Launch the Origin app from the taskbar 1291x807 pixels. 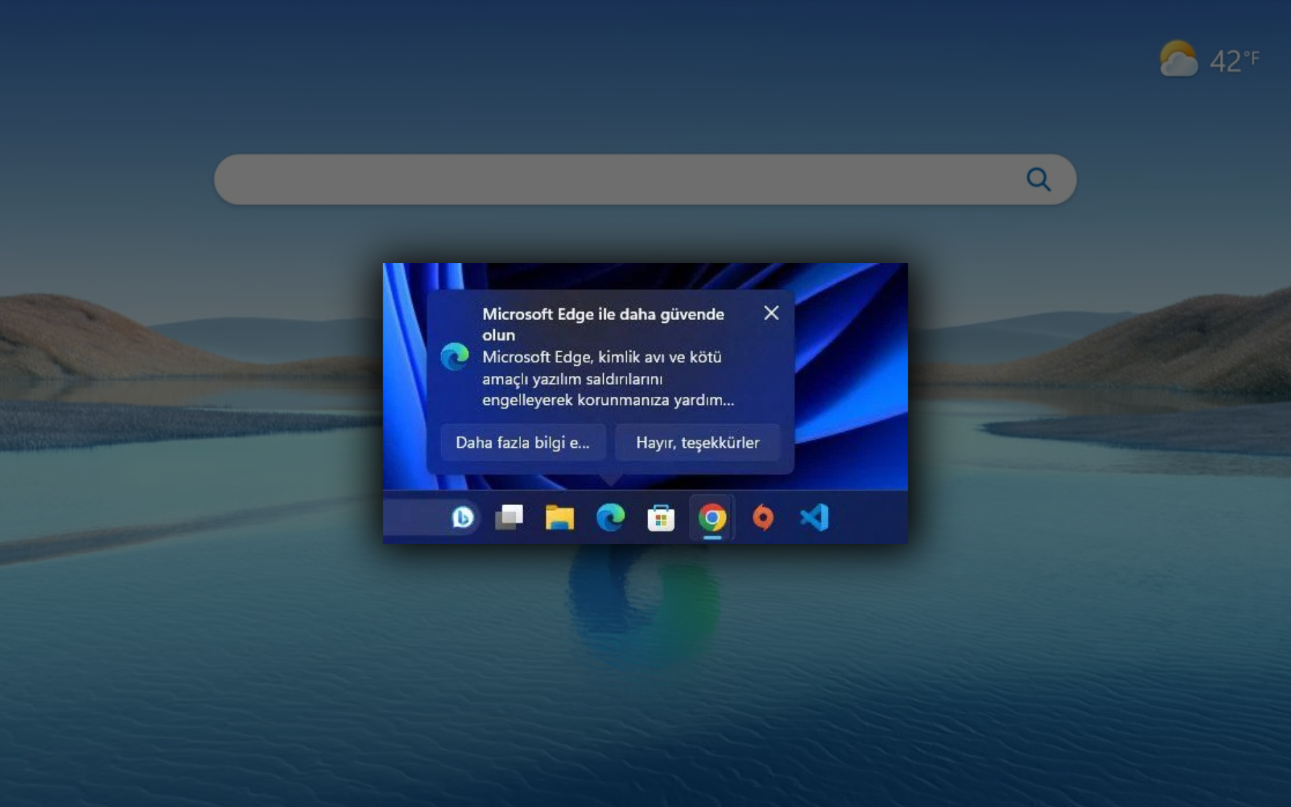coord(763,518)
